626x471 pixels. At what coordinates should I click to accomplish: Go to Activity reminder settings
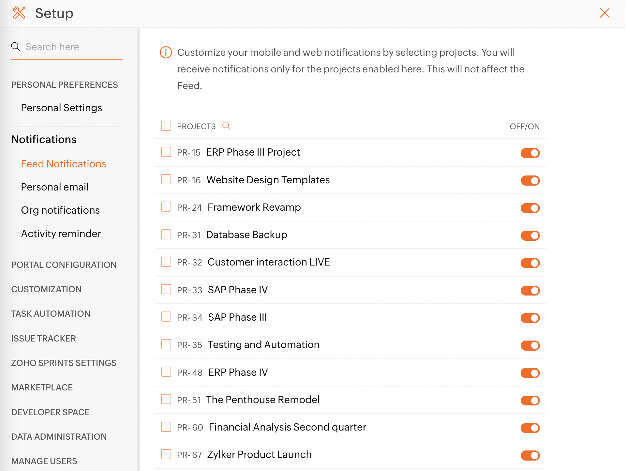pyautogui.click(x=61, y=234)
